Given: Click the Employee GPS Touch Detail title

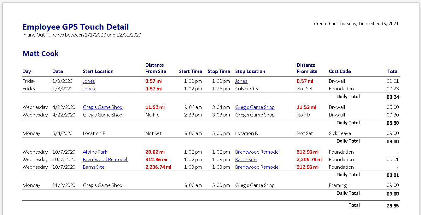Looking at the screenshot, I should [x=75, y=27].
